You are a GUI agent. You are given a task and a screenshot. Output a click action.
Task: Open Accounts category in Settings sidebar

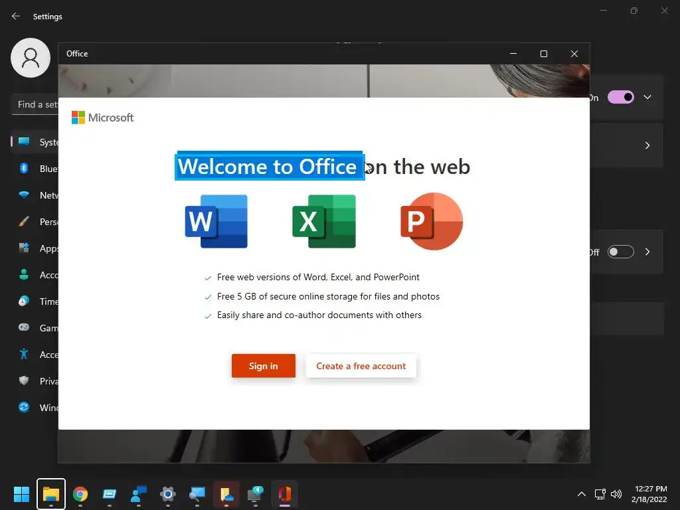point(35,274)
